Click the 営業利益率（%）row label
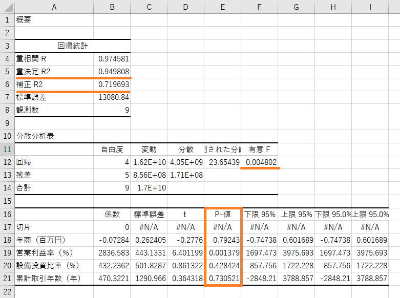Viewport: 400px width, 298px height. coord(45,252)
